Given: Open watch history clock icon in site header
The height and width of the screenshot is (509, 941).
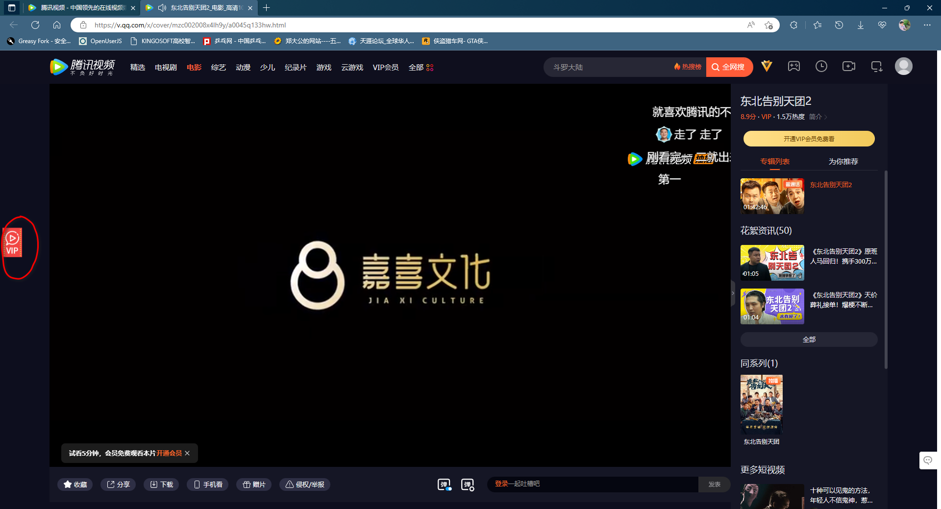Looking at the screenshot, I should click(821, 66).
